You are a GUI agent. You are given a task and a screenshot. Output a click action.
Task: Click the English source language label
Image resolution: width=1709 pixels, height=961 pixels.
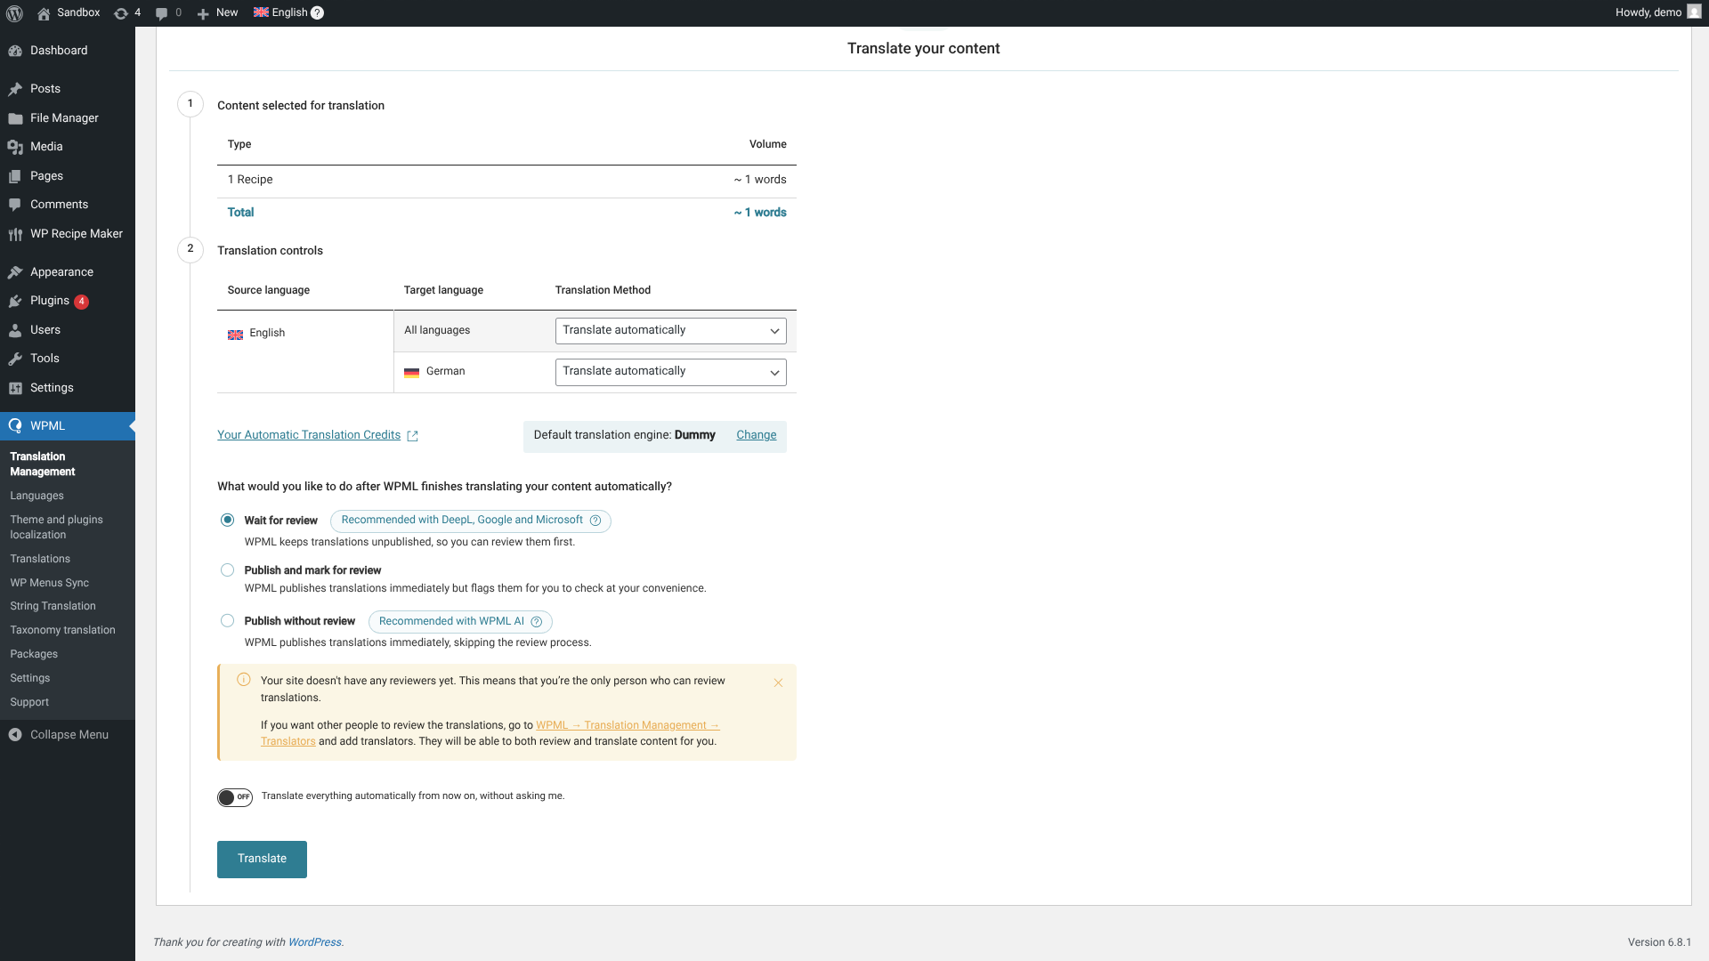267,333
